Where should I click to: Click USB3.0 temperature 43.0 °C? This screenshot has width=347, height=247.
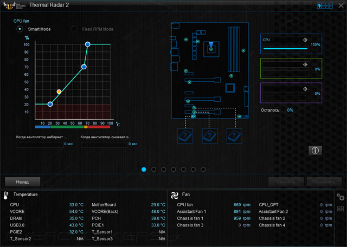76,225
